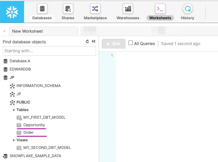Open the Warehouses icon
The height and width of the screenshot is (162, 218).
tap(128, 9)
